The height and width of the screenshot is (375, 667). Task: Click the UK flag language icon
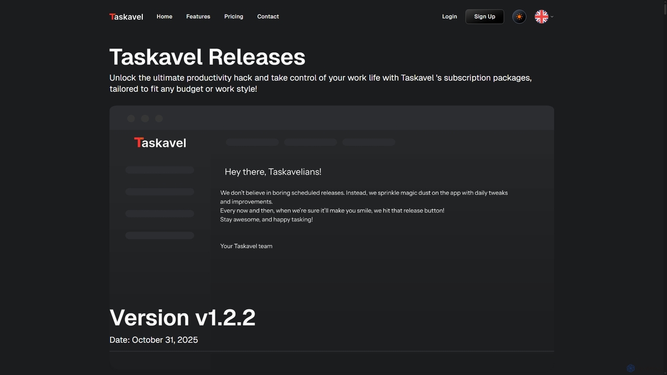(x=541, y=17)
